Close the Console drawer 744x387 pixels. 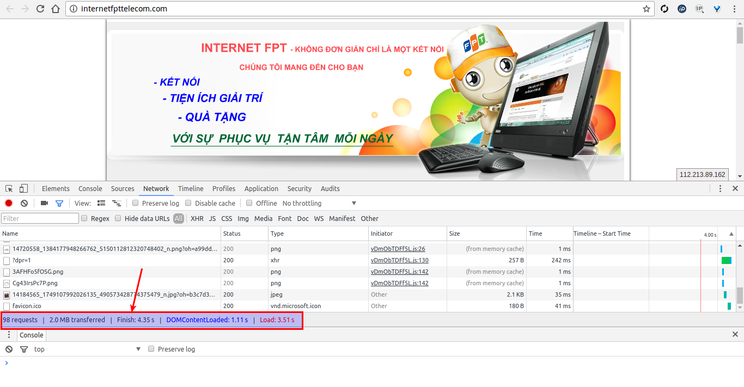[x=735, y=335]
